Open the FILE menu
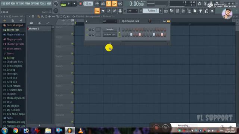The image size is (239, 134). pyautogui.click(x=3, y=3)
